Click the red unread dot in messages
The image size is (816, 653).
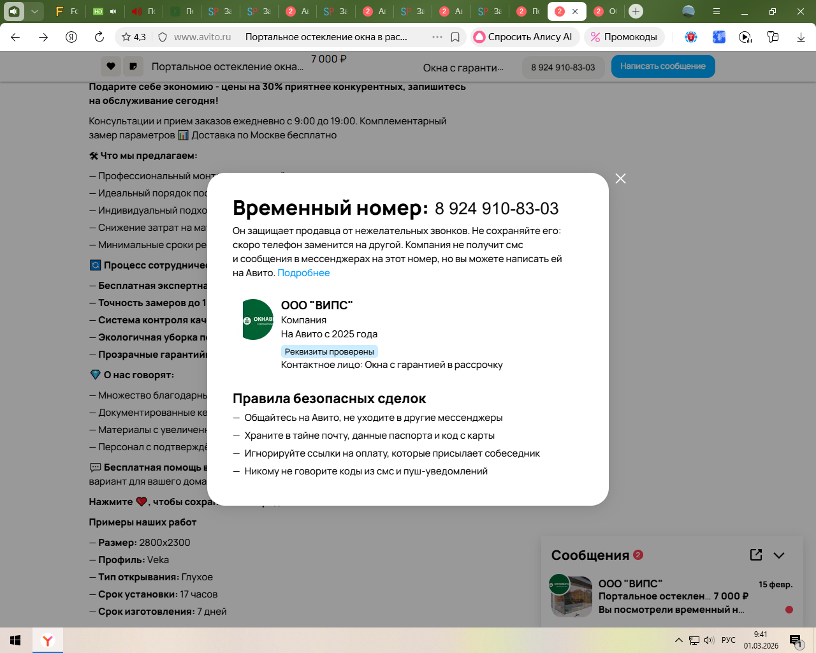pyautogui.click(x=789, y=610)
